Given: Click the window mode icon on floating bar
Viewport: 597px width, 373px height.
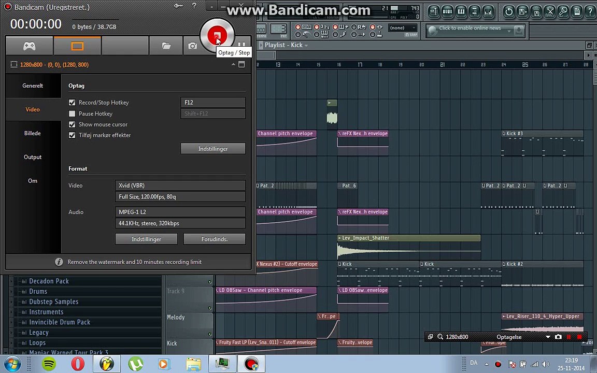Looking at the screenshot, I should point(430,337).
